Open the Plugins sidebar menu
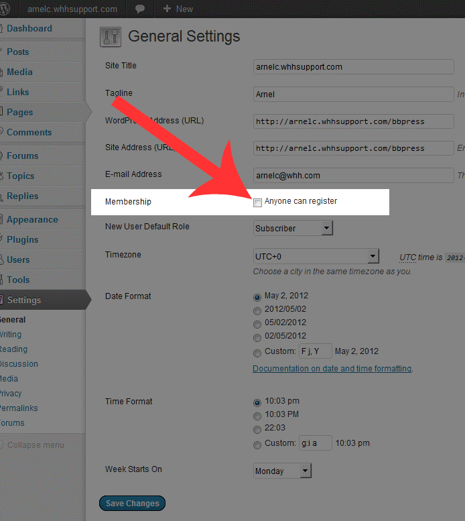The image size is (465, 521). click(x=22, y=239)
